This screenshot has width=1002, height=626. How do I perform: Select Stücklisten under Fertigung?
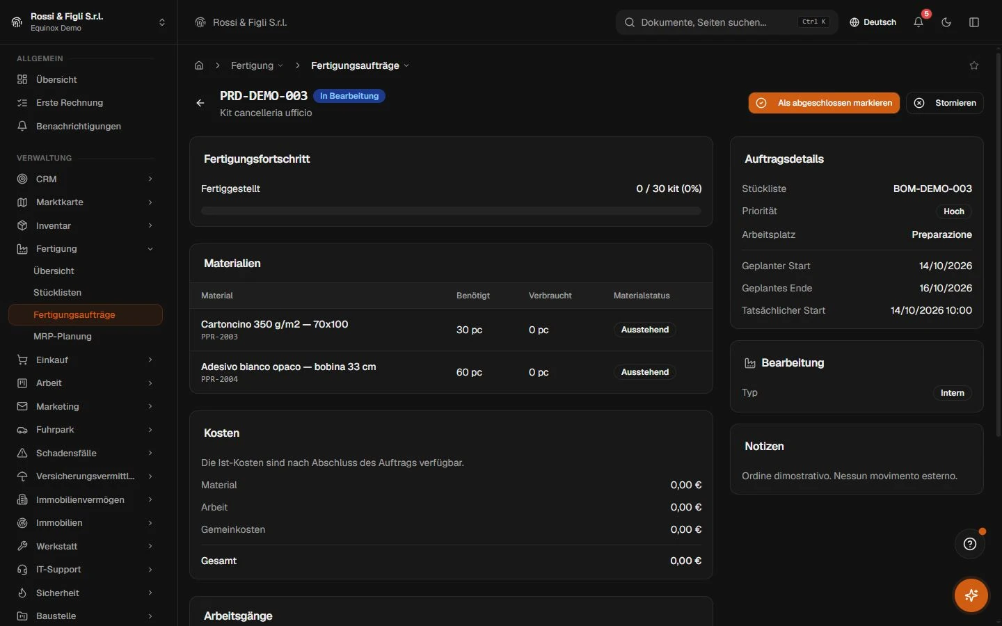click(x=86, y=292)
